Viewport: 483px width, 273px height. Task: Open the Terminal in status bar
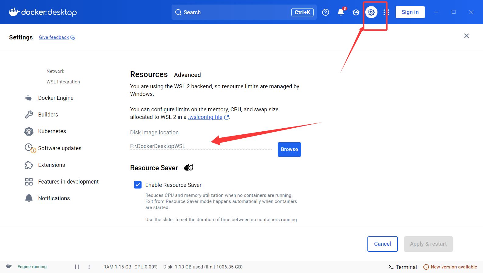403,267
